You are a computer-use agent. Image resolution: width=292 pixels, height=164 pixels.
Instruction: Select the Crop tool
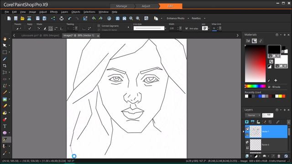pyautogui.click(x=5, y=66)
